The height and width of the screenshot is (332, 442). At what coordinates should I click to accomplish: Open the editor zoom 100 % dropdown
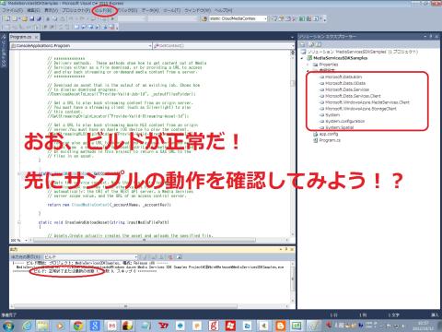tap(19, 240)
